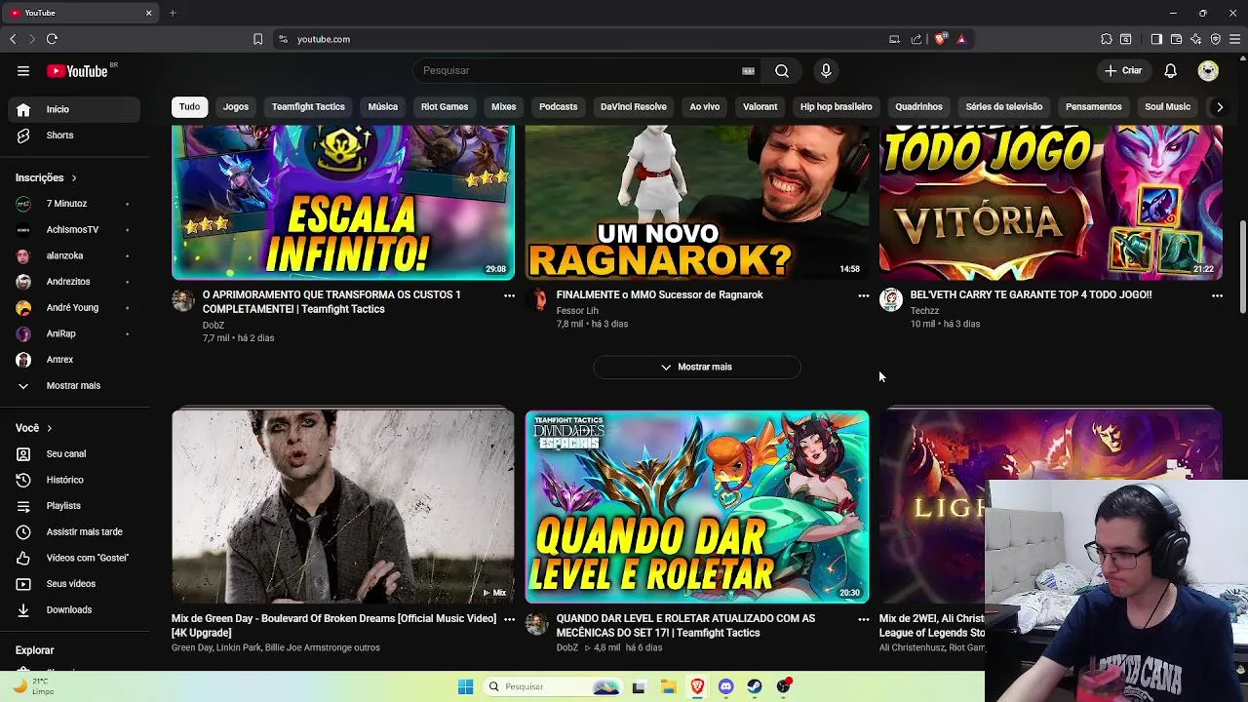Open options for QUANDO DAR LEVEL video
The height and width of the screenshot is (702, 1248).
point(863,619)
